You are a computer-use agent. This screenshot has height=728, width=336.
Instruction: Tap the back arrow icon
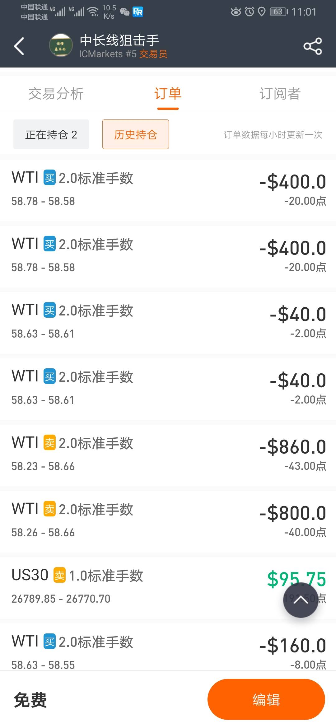tap(19, 46)
